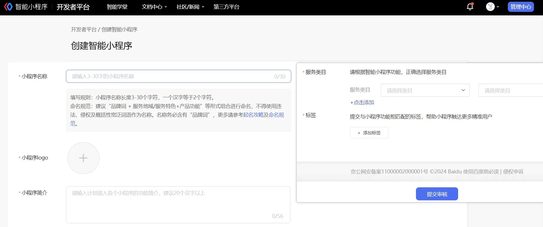The width and height of the screenshot is (543, 227).
Task: Click 使用百度前必读 footer link
Action: pyautogui.click(x=481, y=172)
